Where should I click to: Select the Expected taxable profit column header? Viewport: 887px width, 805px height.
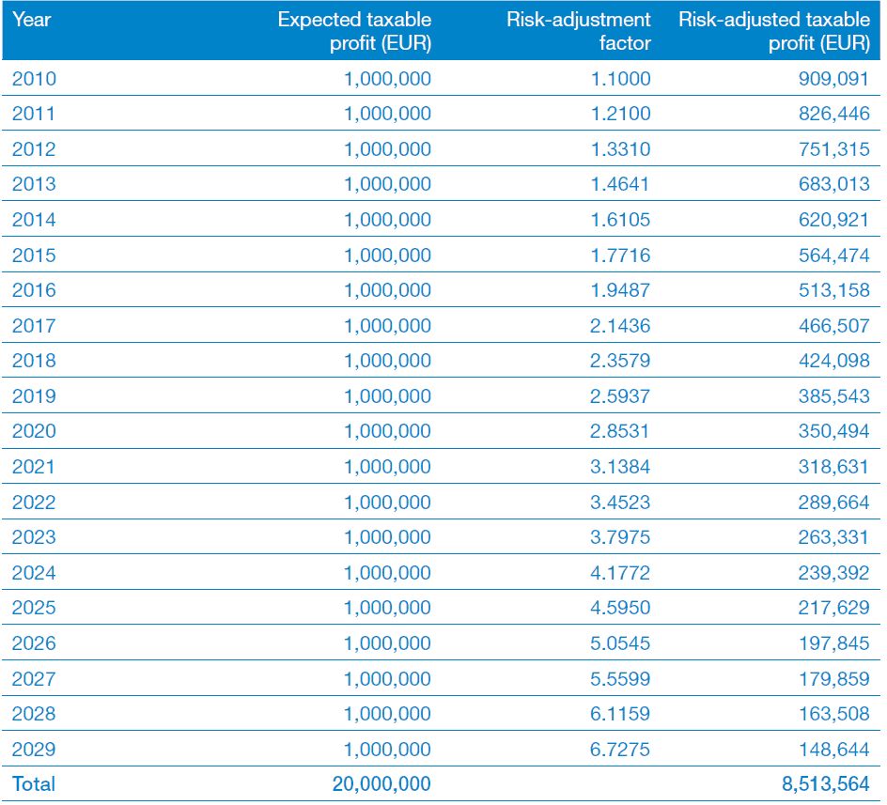[354, 31]
